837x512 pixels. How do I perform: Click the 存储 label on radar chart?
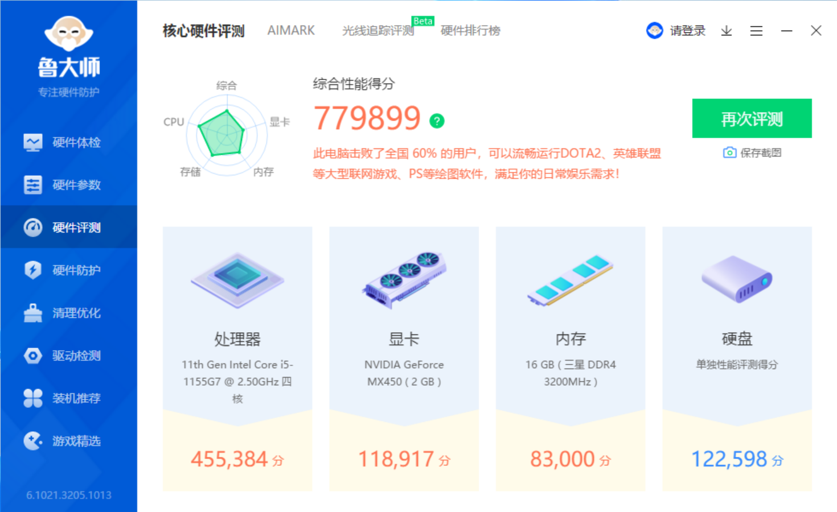coord(190,172)
